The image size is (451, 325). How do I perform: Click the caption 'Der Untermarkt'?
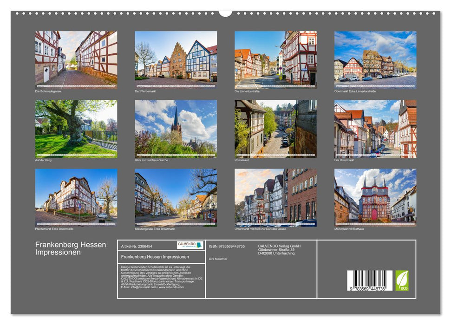point(344,160)
